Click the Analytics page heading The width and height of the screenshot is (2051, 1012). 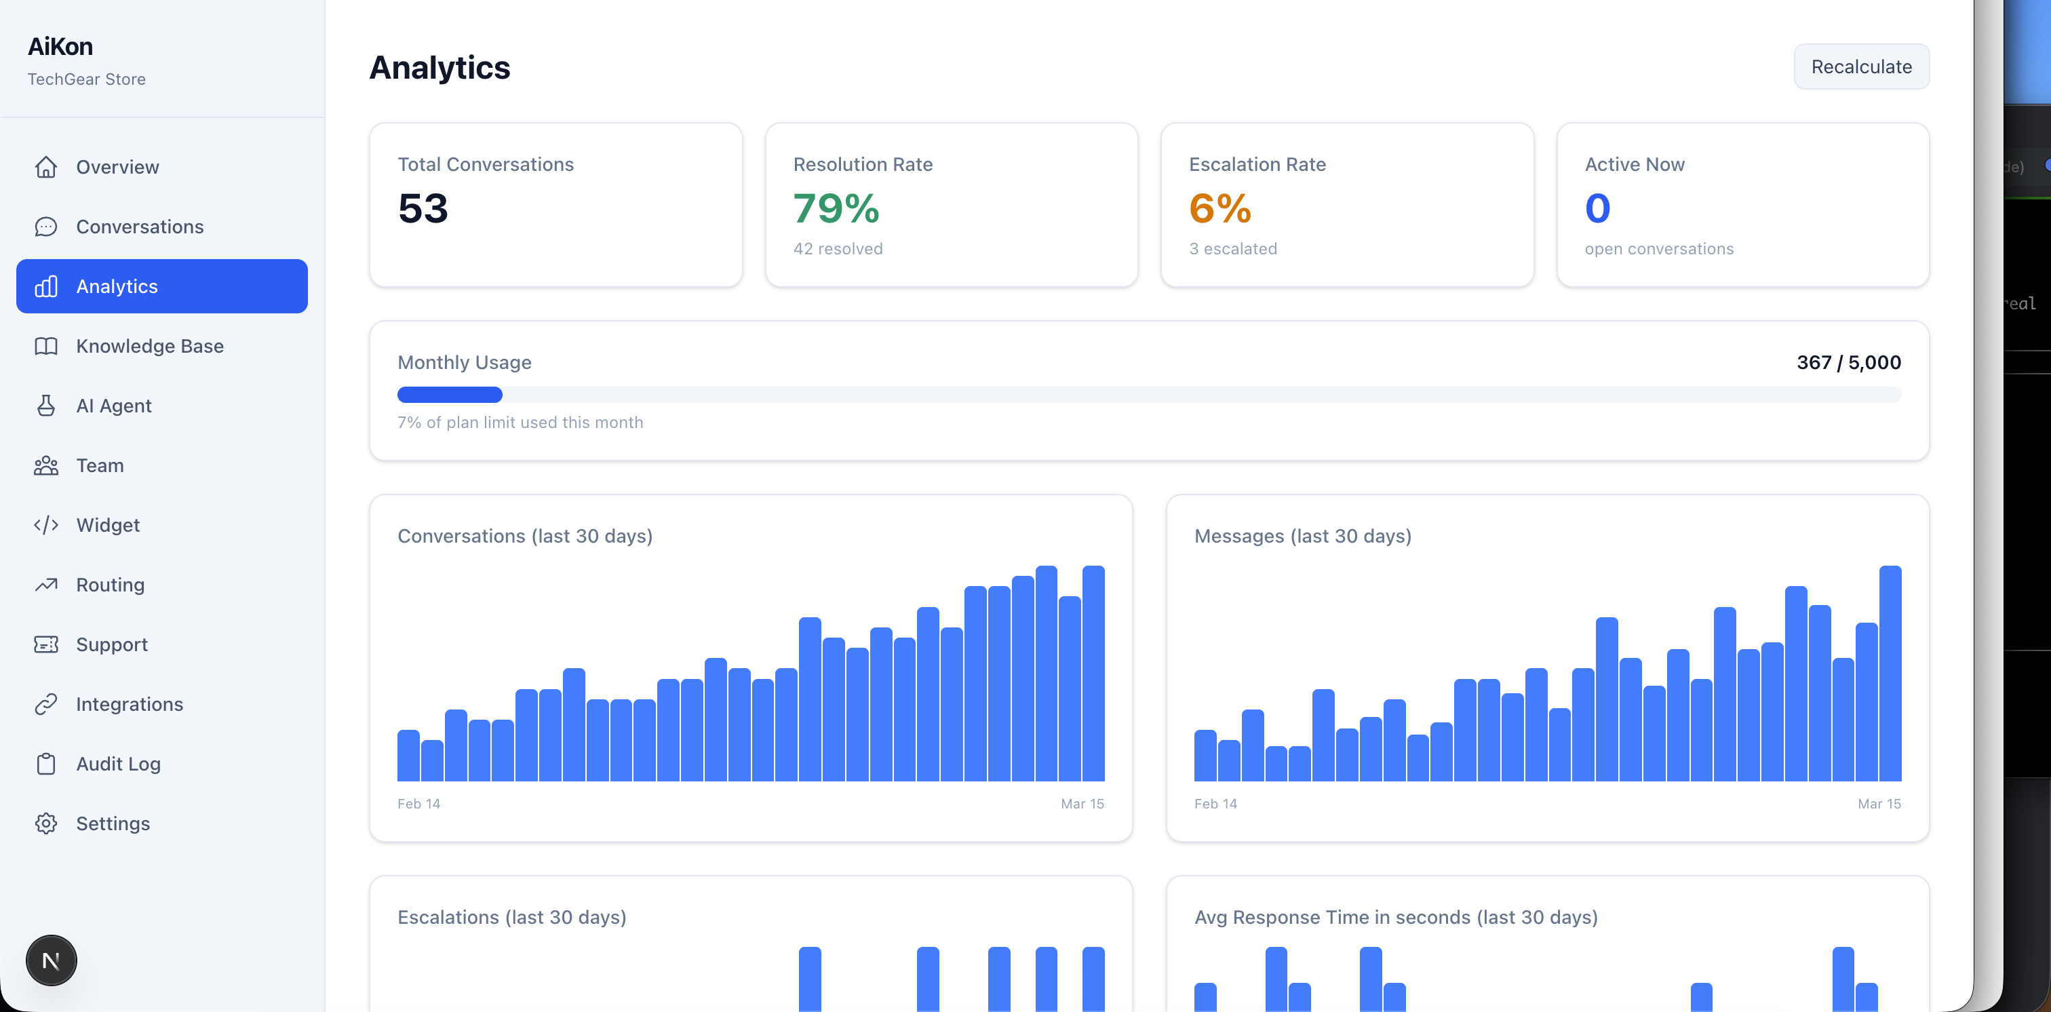(x=439, y=68)
